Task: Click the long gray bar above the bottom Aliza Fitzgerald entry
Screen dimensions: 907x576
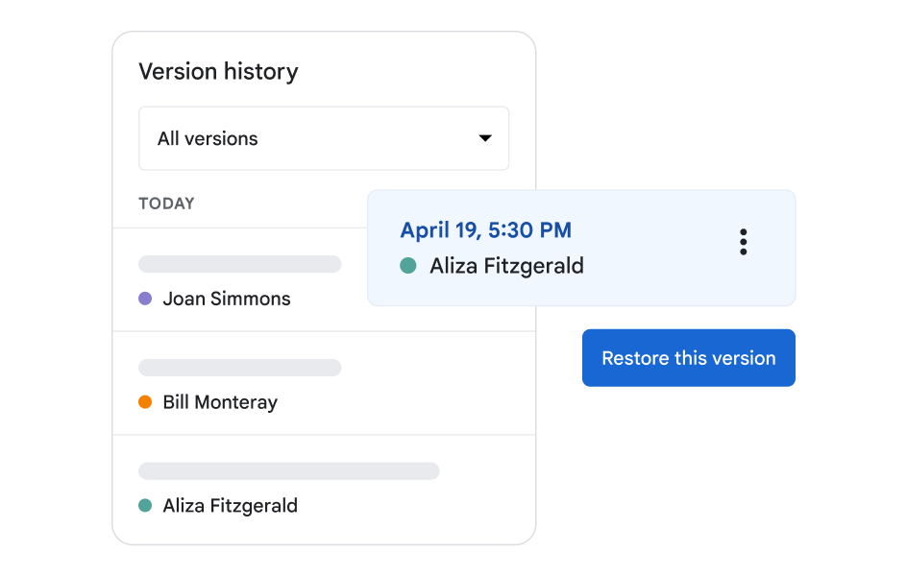Action: pos(288,471)
